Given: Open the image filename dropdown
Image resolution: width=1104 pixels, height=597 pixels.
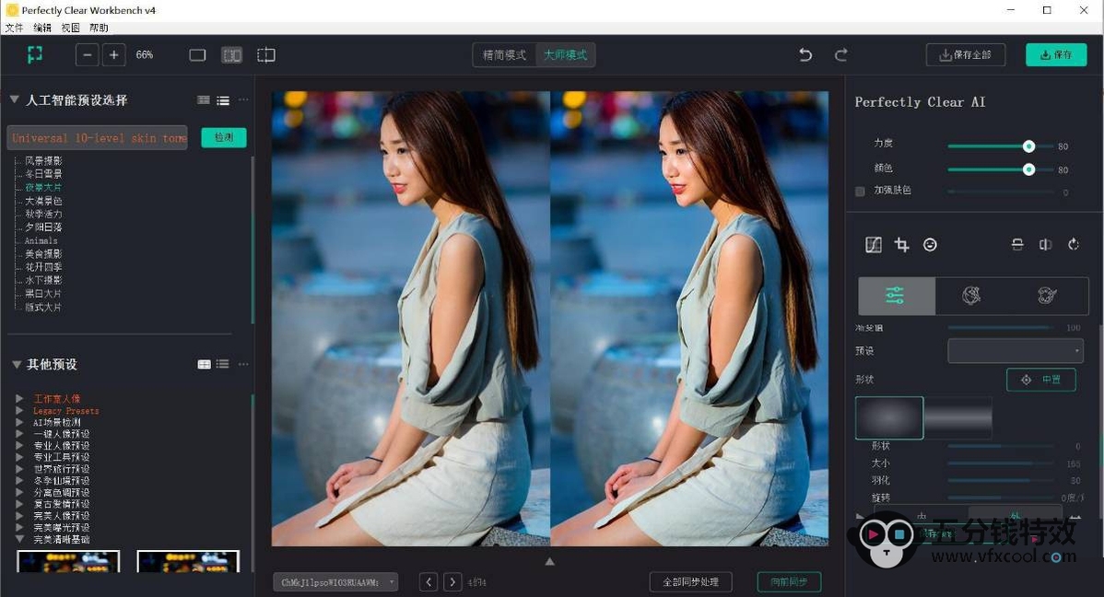Looking at the screenshot, I should (335, 582).
